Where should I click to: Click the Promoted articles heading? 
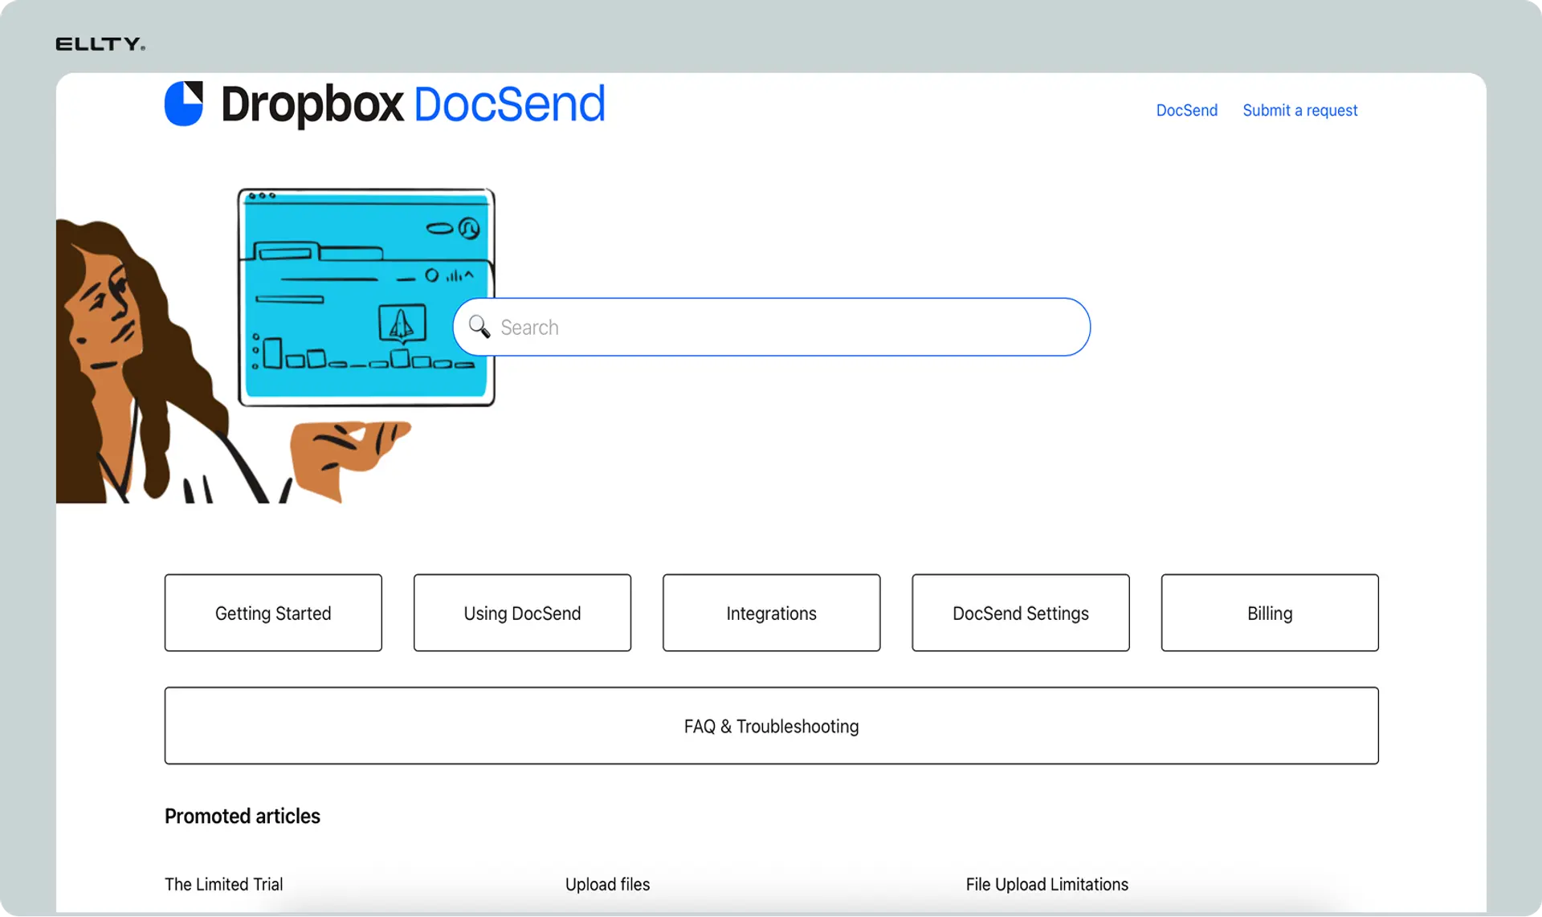click(243, 816)
